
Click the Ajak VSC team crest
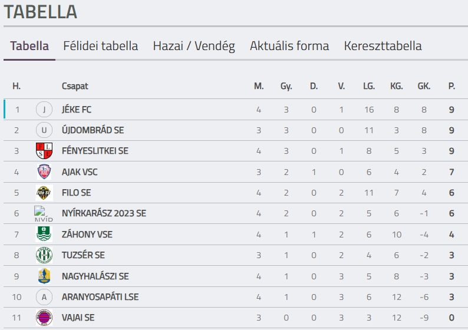[44, 172]
